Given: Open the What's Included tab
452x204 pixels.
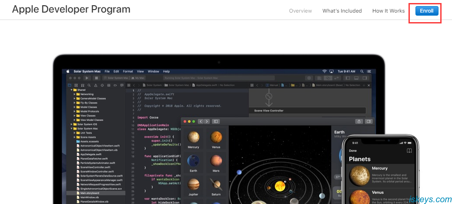Looking at the screenshot, I should click(342, 11).
